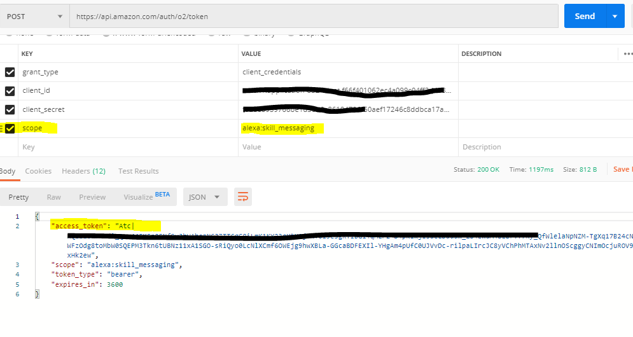Open the Send button dropdown arrow

615,16
